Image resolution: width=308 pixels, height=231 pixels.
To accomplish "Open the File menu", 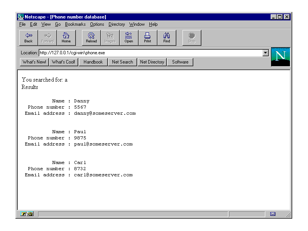I will click(22, 24).
